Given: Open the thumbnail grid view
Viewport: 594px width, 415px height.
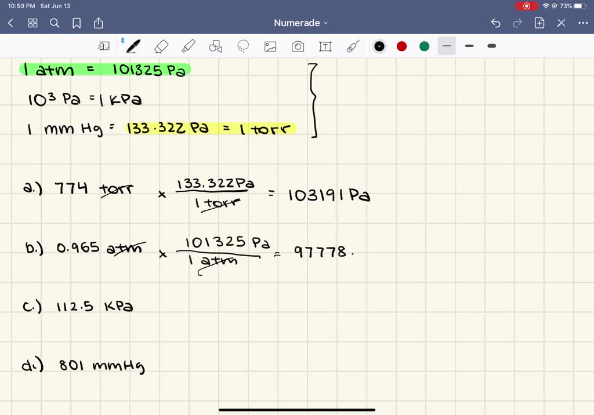Looking at the screenshot, I should click(33, 23).
